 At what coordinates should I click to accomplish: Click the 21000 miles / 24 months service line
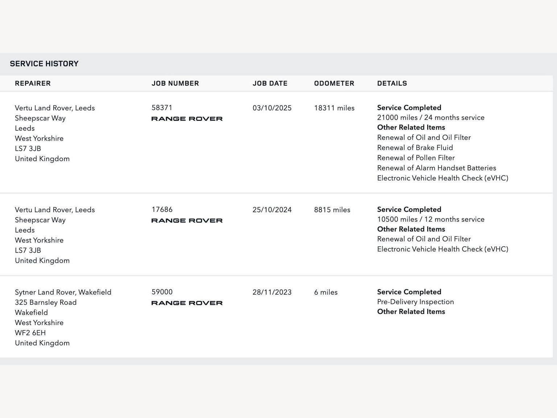[430, 118]
